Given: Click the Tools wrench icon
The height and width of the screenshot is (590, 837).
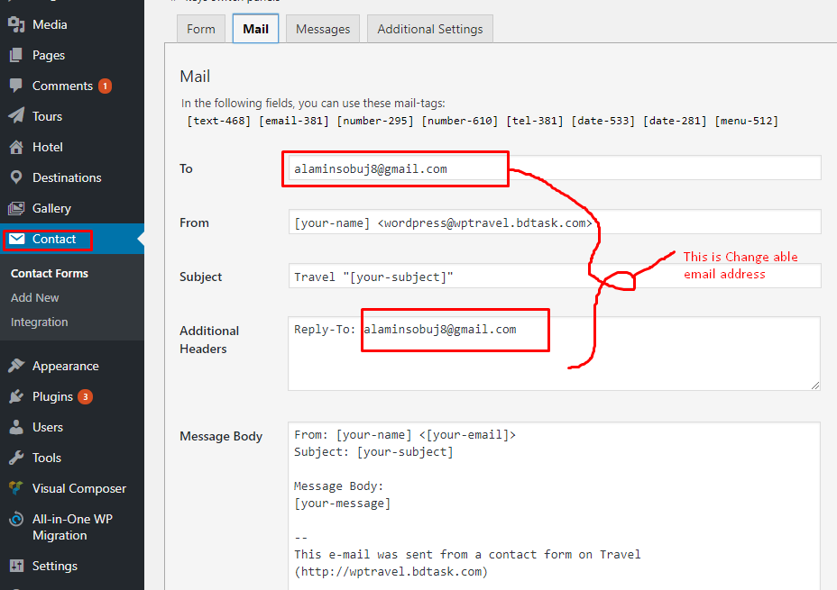Looking at the screenshot, I should 16,458.
